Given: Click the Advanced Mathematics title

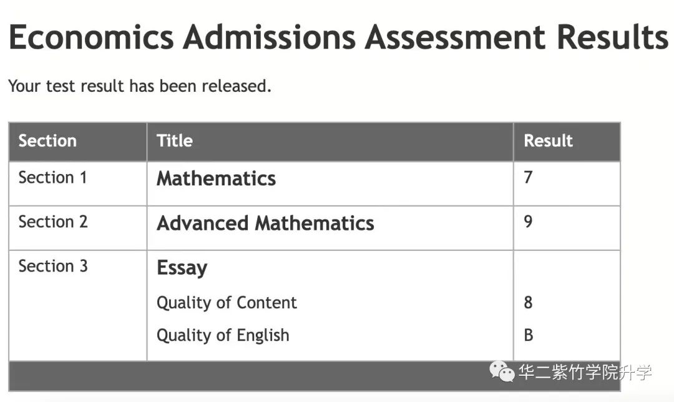Looking at the screenshot, I should click(266, 223).
